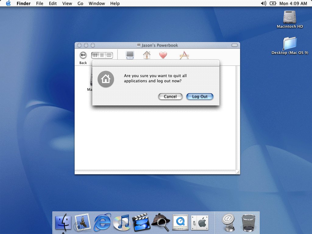The height and width of the screenshot is (234, 312).
Task: Click the Back button in Finder toolbar
Action: pyautogui.click(x=83, y=55)
